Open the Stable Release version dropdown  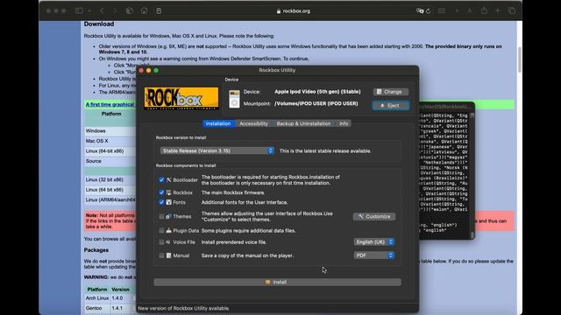pos(217,150)
